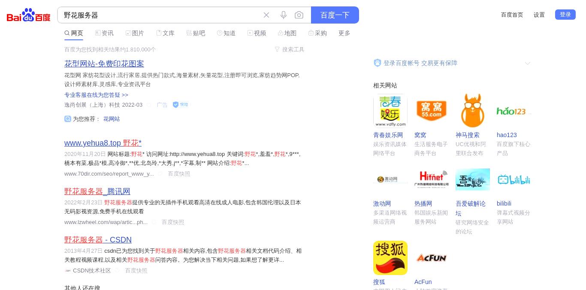
Task: Click favorite icon beside 70dir.com URL
Action: coord(160,173)
